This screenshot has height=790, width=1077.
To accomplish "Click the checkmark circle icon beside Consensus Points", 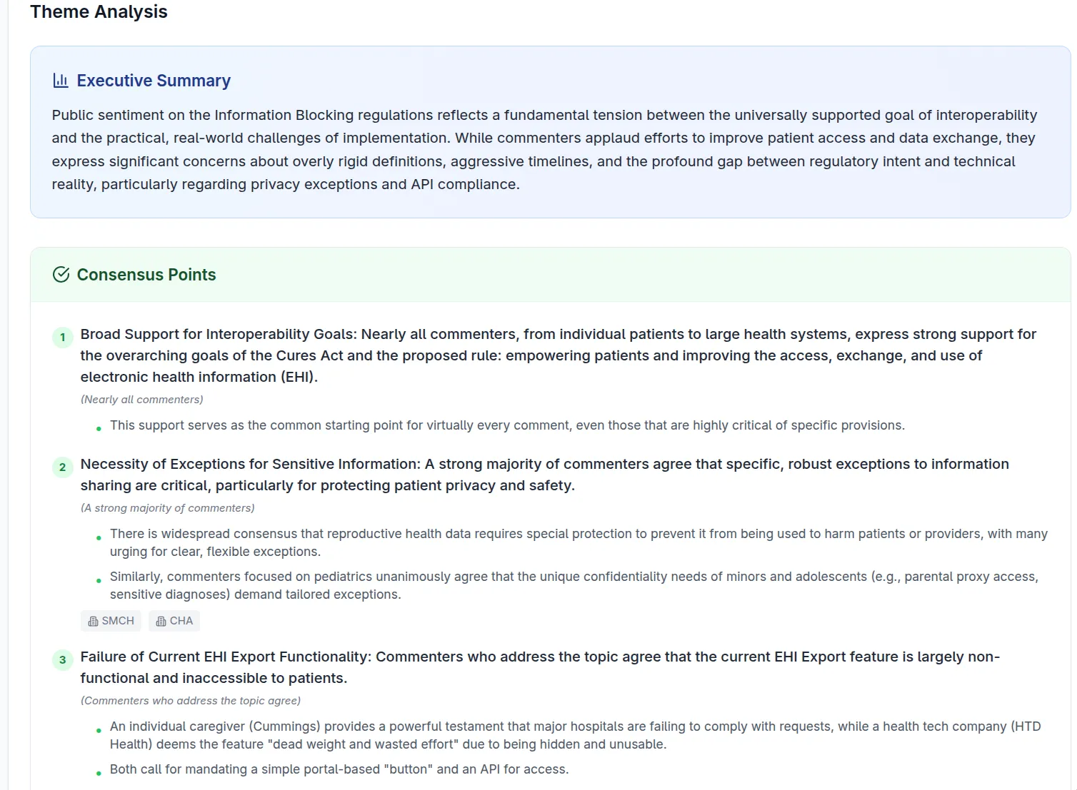I will 61,275.
